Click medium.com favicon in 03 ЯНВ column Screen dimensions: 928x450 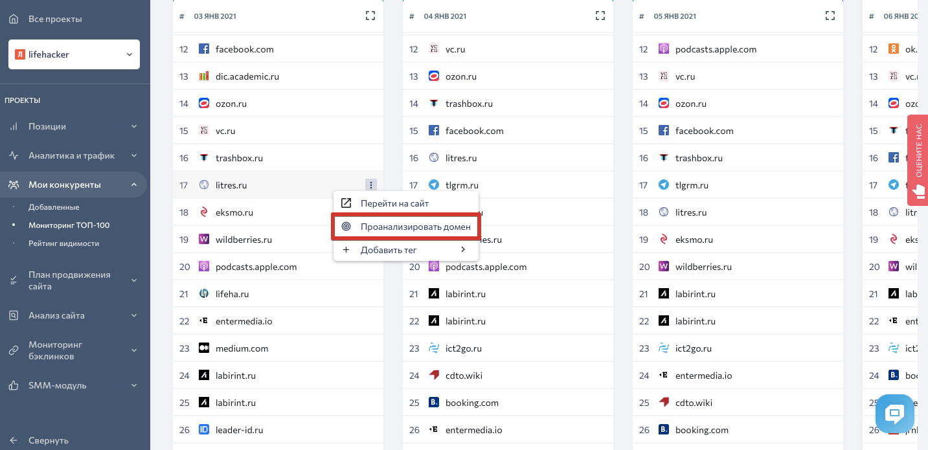point(204,348)
